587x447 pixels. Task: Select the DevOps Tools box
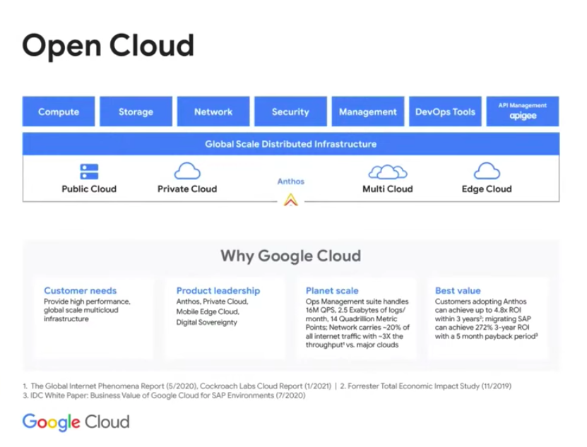click(445, 112)
